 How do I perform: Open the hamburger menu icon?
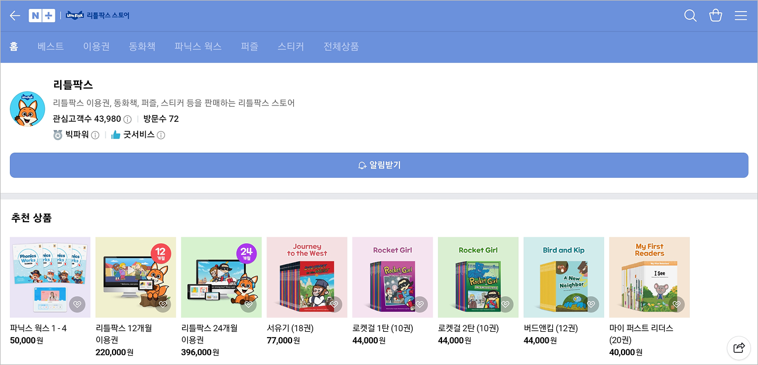pyautogui.click(x=741, y=16)
